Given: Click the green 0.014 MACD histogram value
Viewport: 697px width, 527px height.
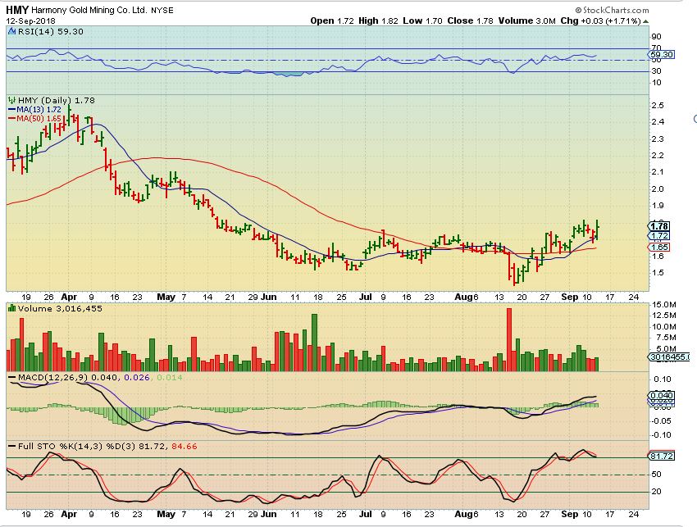Looking at the screenshot, I should [x=170, y=378].
